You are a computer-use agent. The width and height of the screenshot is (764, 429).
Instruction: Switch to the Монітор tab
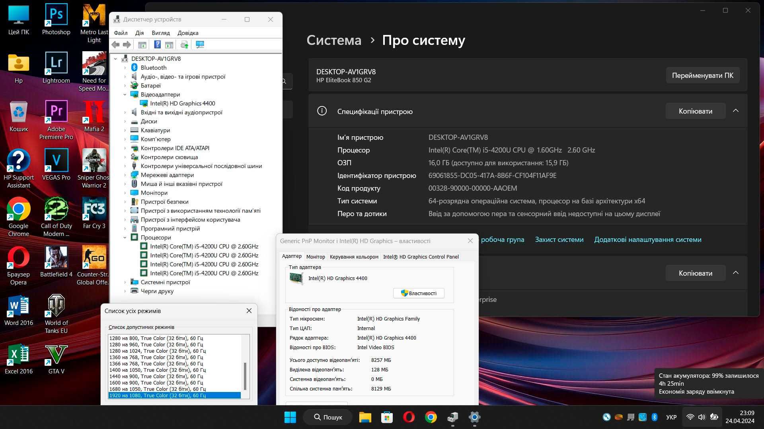[x=316, y=257]
